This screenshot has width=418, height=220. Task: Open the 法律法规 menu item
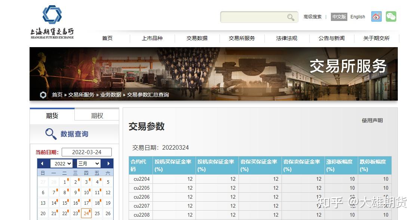tap(286, 38)
